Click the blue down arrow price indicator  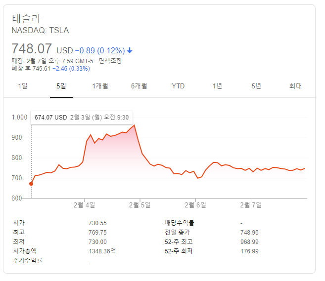pos(130,50)
